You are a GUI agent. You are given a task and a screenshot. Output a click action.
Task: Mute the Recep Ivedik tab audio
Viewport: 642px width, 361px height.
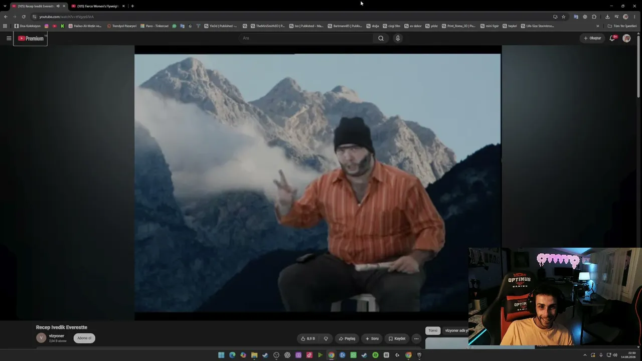pos(58,6)
